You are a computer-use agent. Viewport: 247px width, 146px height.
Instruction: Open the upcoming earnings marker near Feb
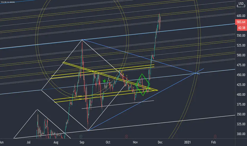pos(215,136)
